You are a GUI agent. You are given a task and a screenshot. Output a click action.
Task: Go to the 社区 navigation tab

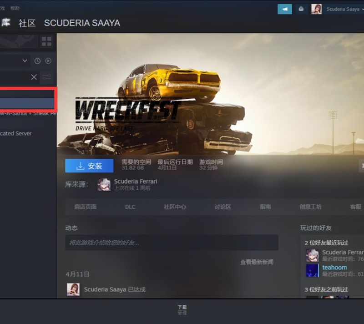(27, 23)
